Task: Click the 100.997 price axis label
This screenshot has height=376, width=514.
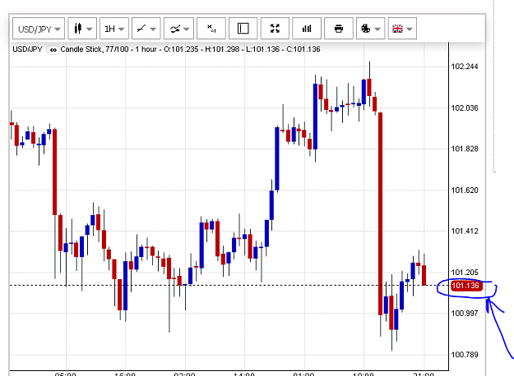Action: point(465,314)
